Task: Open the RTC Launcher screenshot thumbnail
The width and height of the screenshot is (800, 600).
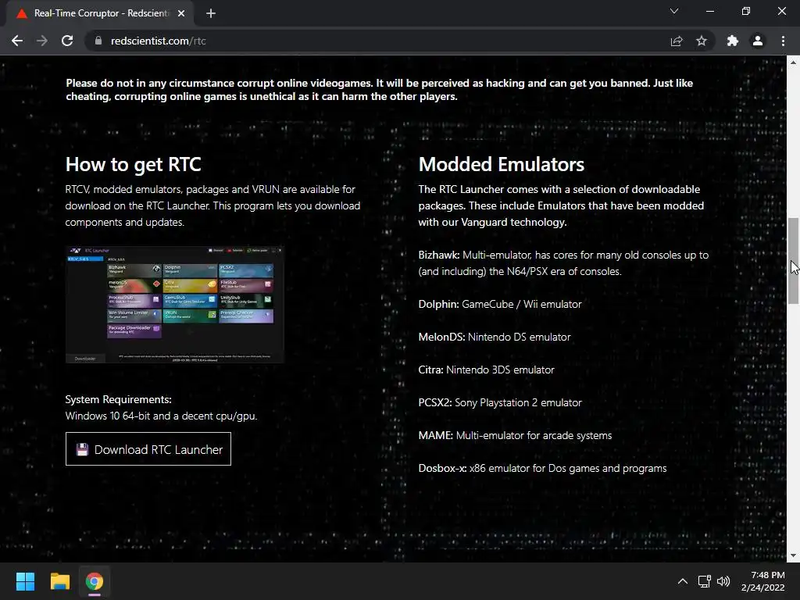Action: pyautogui.click(x=174, y=305)
